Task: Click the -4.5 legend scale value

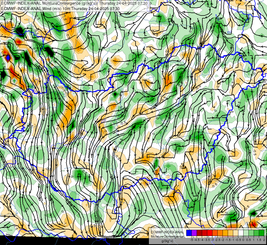Action: 197,240
